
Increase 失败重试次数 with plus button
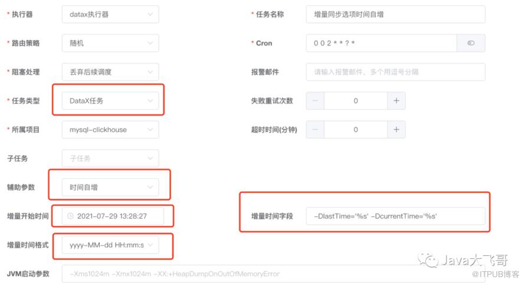tap(396, 101)
